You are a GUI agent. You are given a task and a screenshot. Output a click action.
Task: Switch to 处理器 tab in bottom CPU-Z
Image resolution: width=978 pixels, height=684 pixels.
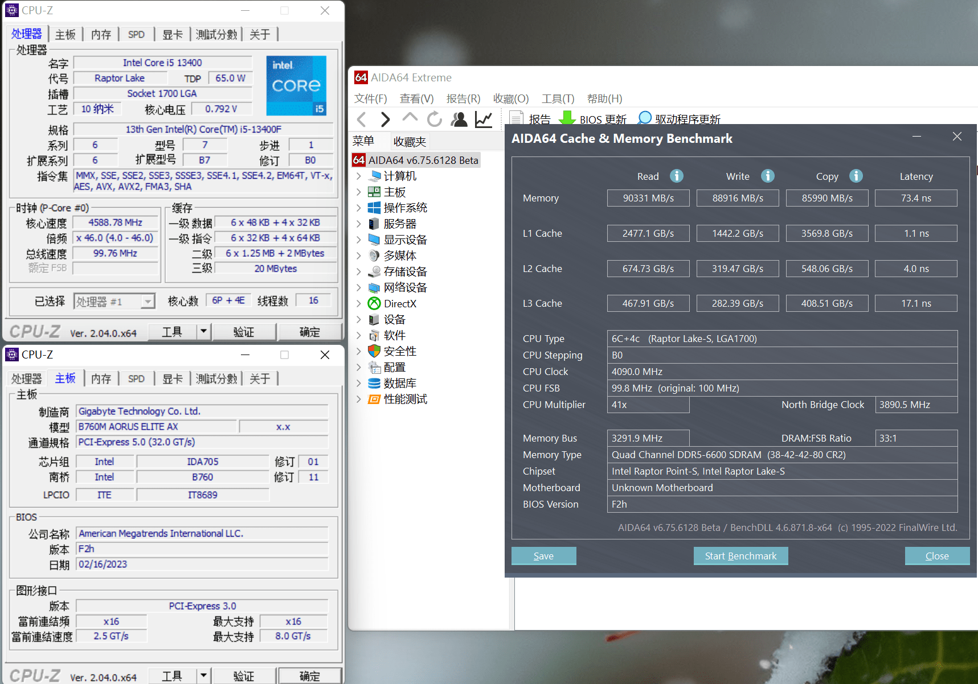tap(27, 378)
